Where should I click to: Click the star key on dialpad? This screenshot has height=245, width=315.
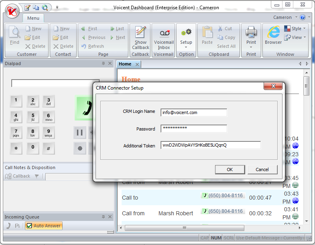pyautogui.click(x=16, y=149)
